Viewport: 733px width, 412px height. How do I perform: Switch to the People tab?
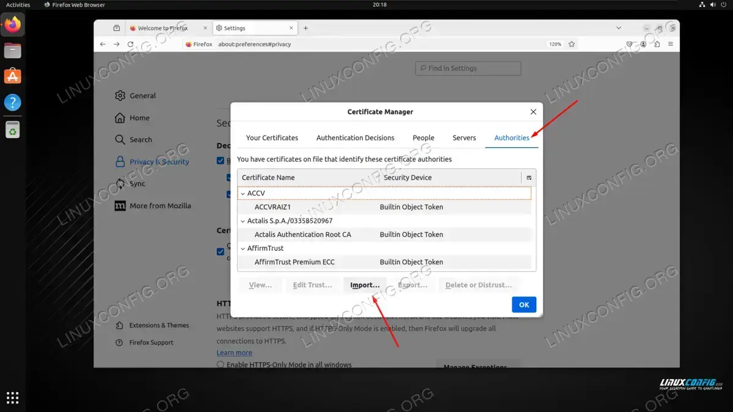[x=423, y=138]
